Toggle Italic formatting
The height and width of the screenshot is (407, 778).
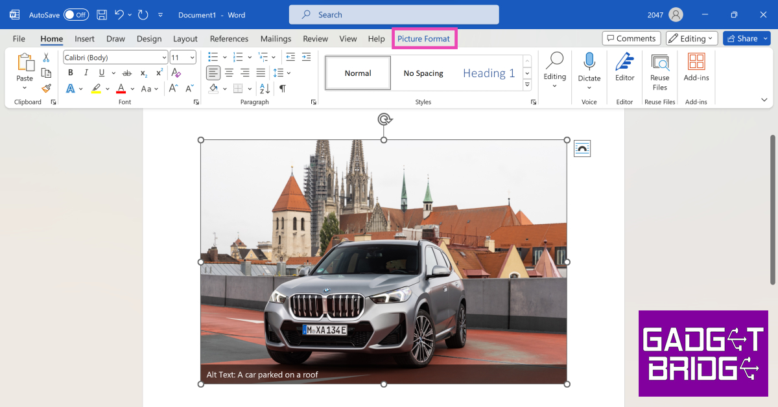click(x=86, y=73)
